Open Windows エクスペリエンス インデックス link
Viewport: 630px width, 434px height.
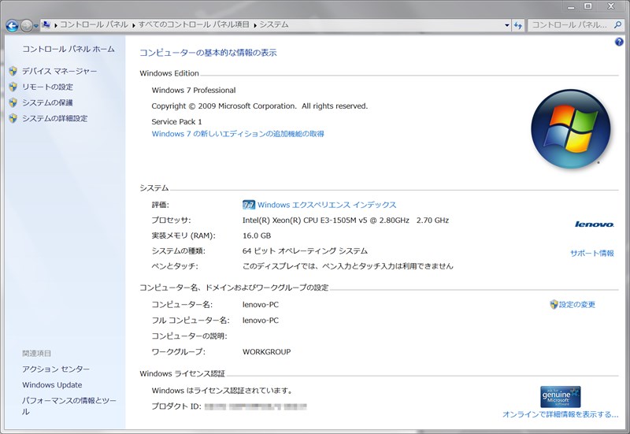[x=327, y=205]
